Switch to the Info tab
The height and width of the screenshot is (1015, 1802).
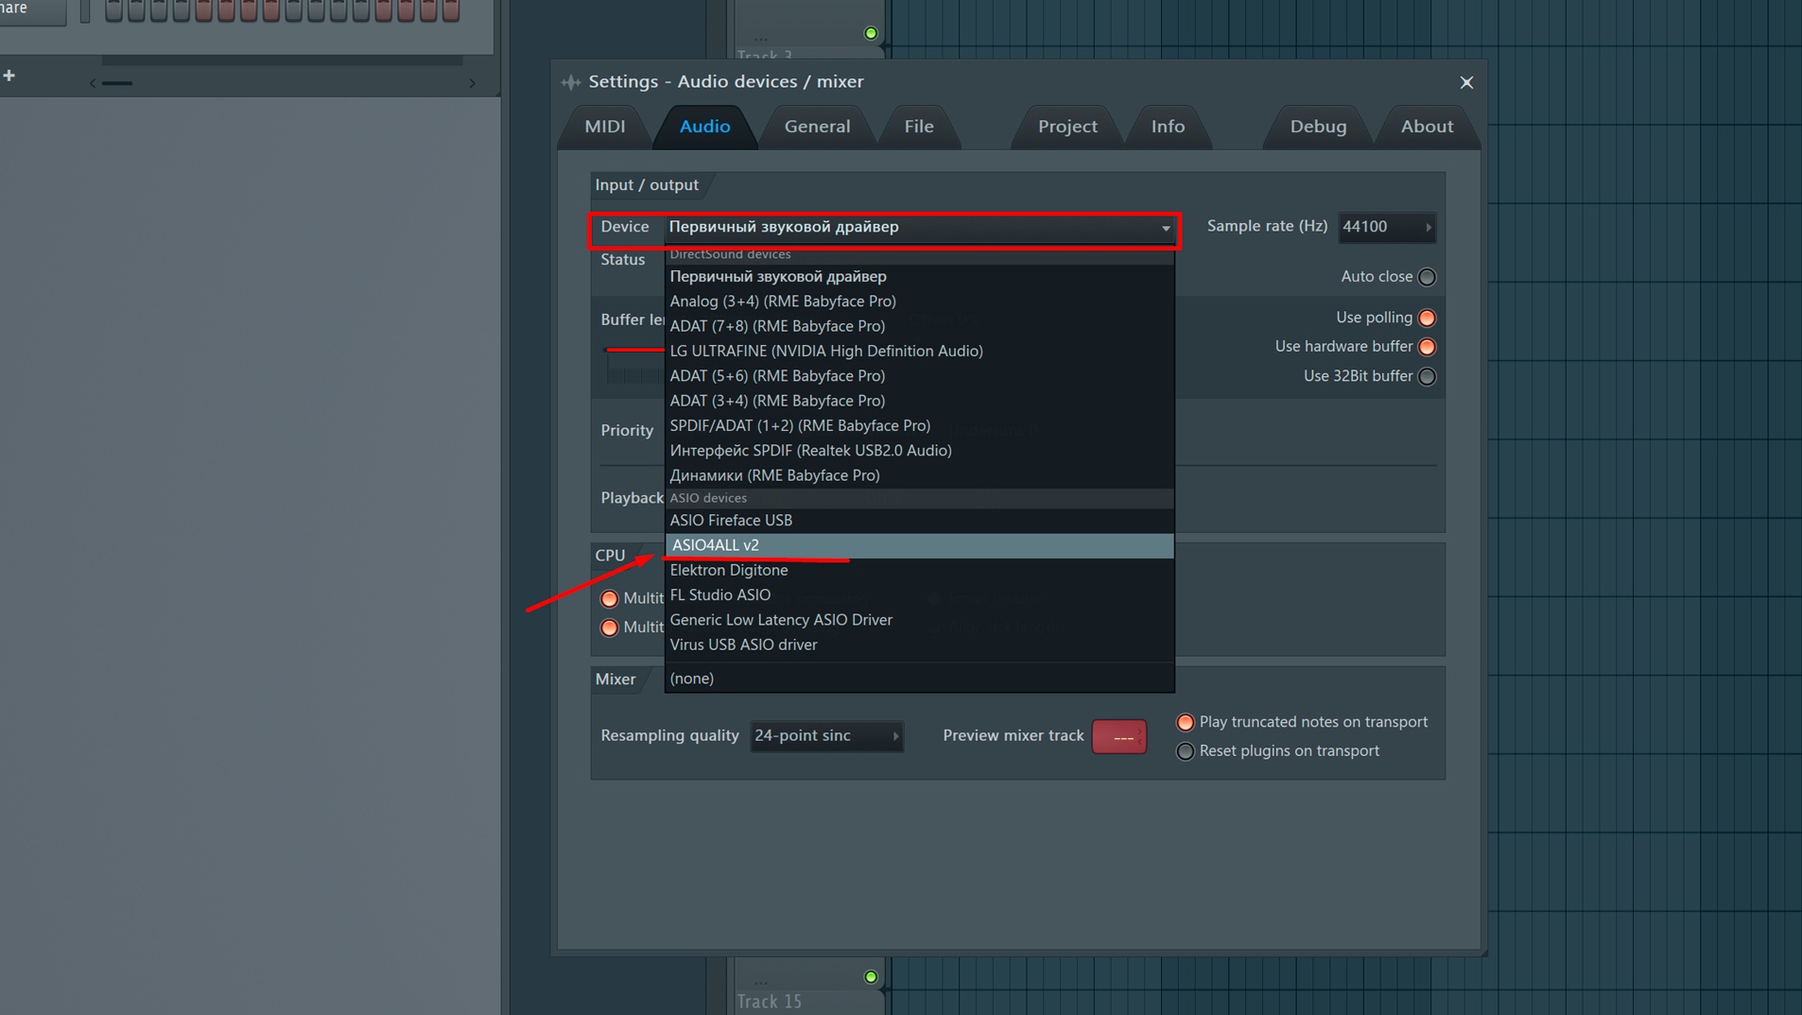coord(1168,126)
